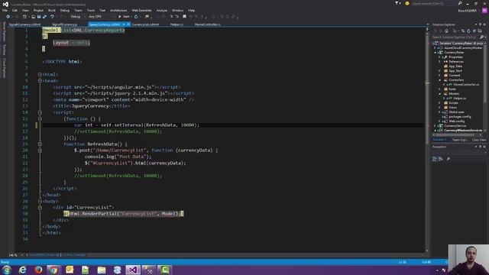Viewport: 489px width, 275px height.
Task: Select packages.config in Solution Explorer
Action: [x=460, y=117]
